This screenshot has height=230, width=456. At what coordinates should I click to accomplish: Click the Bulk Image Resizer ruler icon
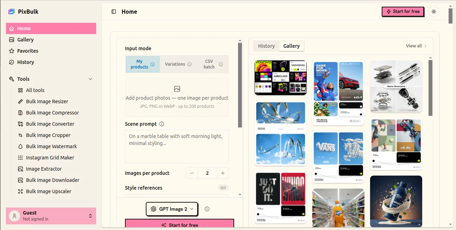[x=20, y=101]
